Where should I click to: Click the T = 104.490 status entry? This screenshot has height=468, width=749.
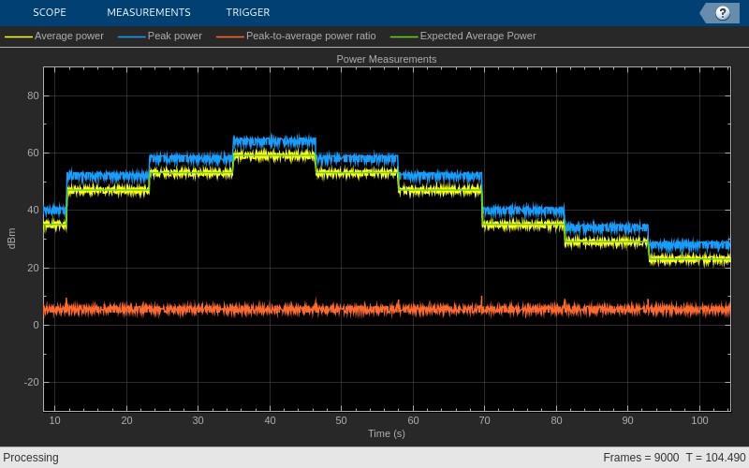(x=715, y=458)
